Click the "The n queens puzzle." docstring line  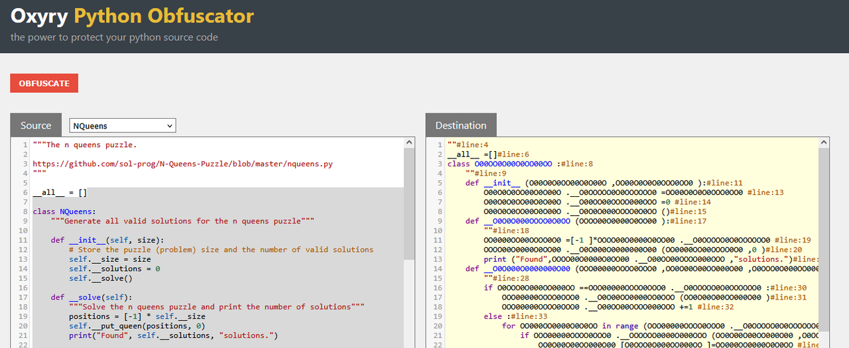[x=85, y=145]
